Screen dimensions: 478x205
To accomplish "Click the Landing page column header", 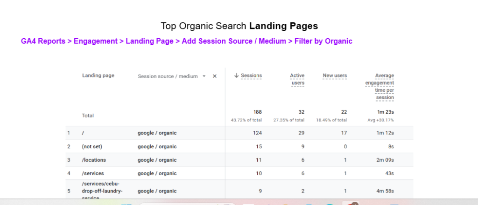I will 98,75.
